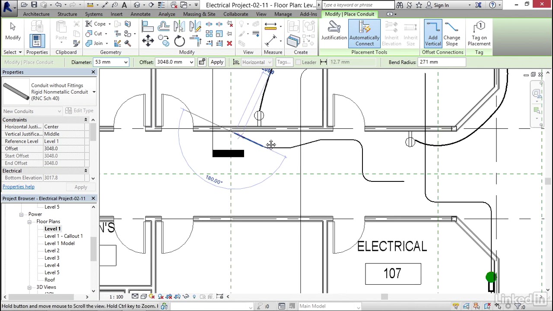Image resolution: width=553 pixels, height=311 pixels.
Task: Click Tag on Placement
Action: [x=479, y=34]
